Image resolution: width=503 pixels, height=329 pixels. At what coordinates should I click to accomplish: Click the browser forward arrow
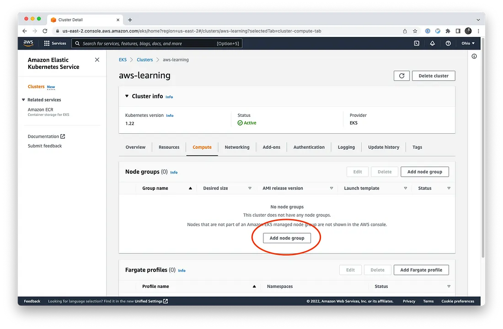tap(35, 31)
